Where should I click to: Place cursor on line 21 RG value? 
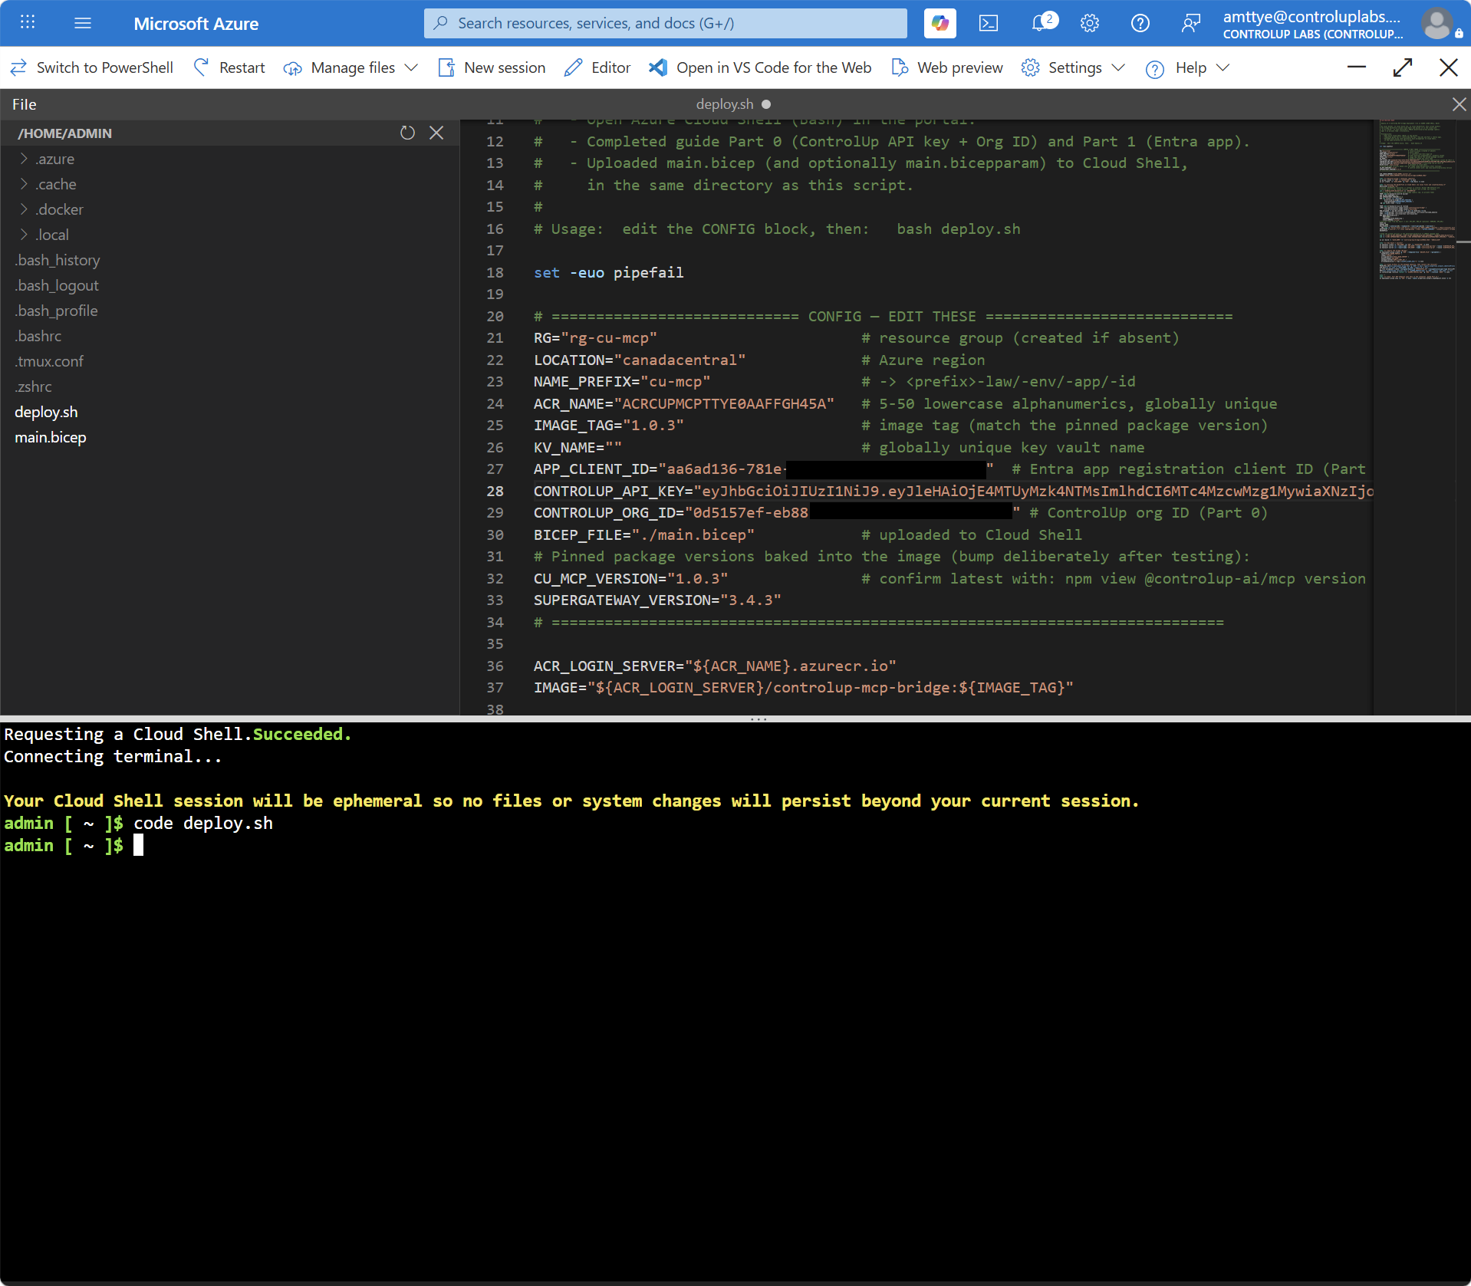tap(609, 337)
